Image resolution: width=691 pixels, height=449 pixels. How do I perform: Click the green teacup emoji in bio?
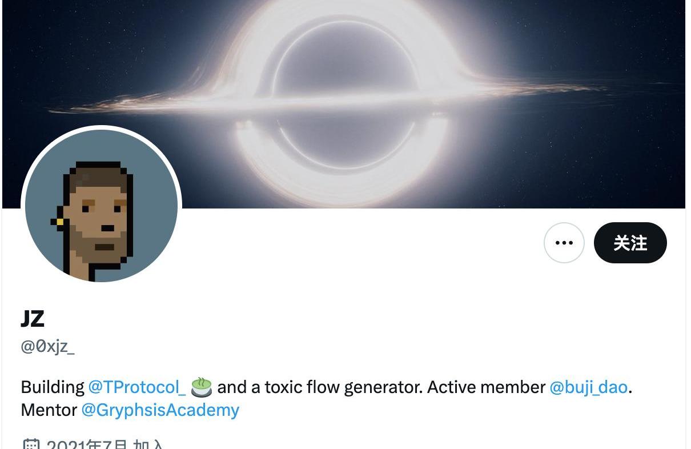point(202,387)
